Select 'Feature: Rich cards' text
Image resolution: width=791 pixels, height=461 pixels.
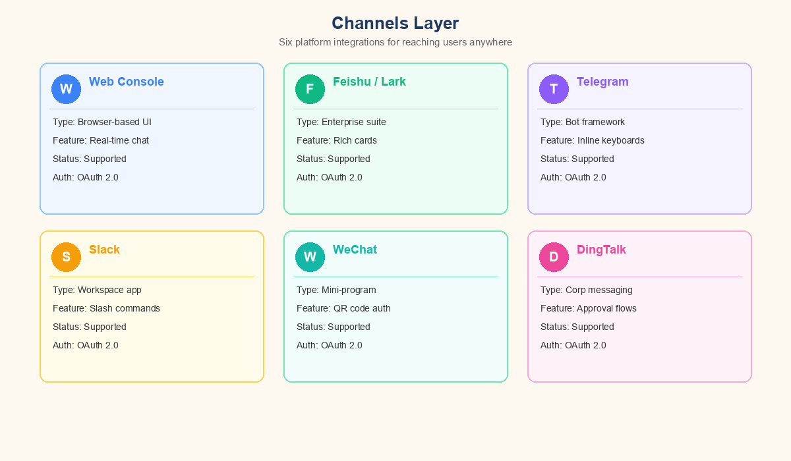pyautogui.click(x=337, y=140)
